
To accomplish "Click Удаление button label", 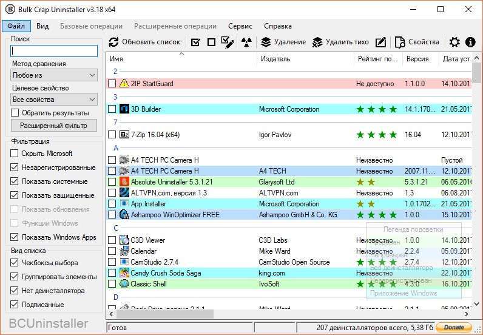I will point(290,42).
